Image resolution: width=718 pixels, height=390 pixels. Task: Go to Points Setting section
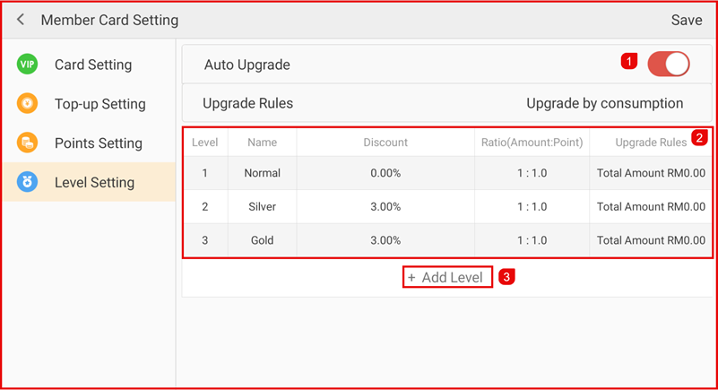[98, 143]
